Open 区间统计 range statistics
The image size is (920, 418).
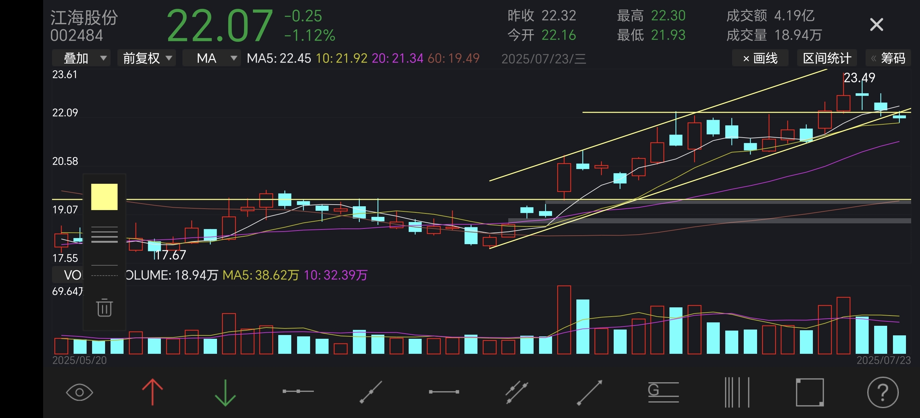827,58
